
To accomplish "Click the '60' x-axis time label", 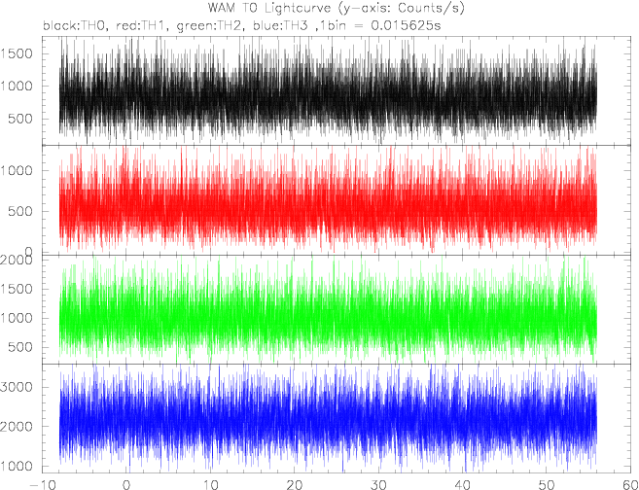I will pyautogui.click(x=630, y=485).
